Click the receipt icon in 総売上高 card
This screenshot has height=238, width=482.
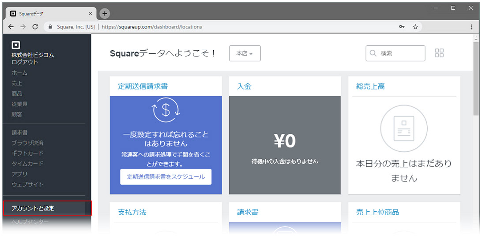(404, 128)
